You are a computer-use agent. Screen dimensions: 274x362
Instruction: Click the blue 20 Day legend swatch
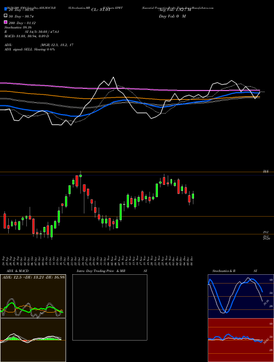point(5,9)
